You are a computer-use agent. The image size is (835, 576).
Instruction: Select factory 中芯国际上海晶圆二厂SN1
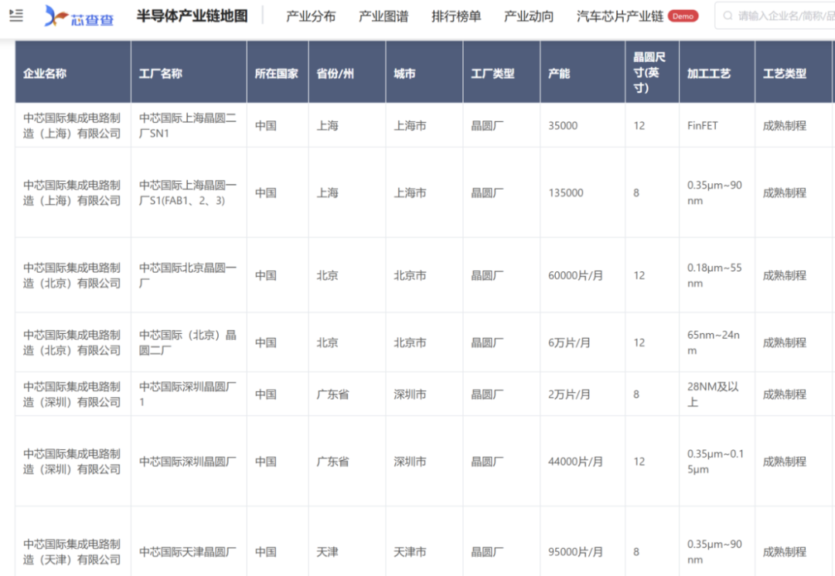pyautogui.click(x=187, y=125)
